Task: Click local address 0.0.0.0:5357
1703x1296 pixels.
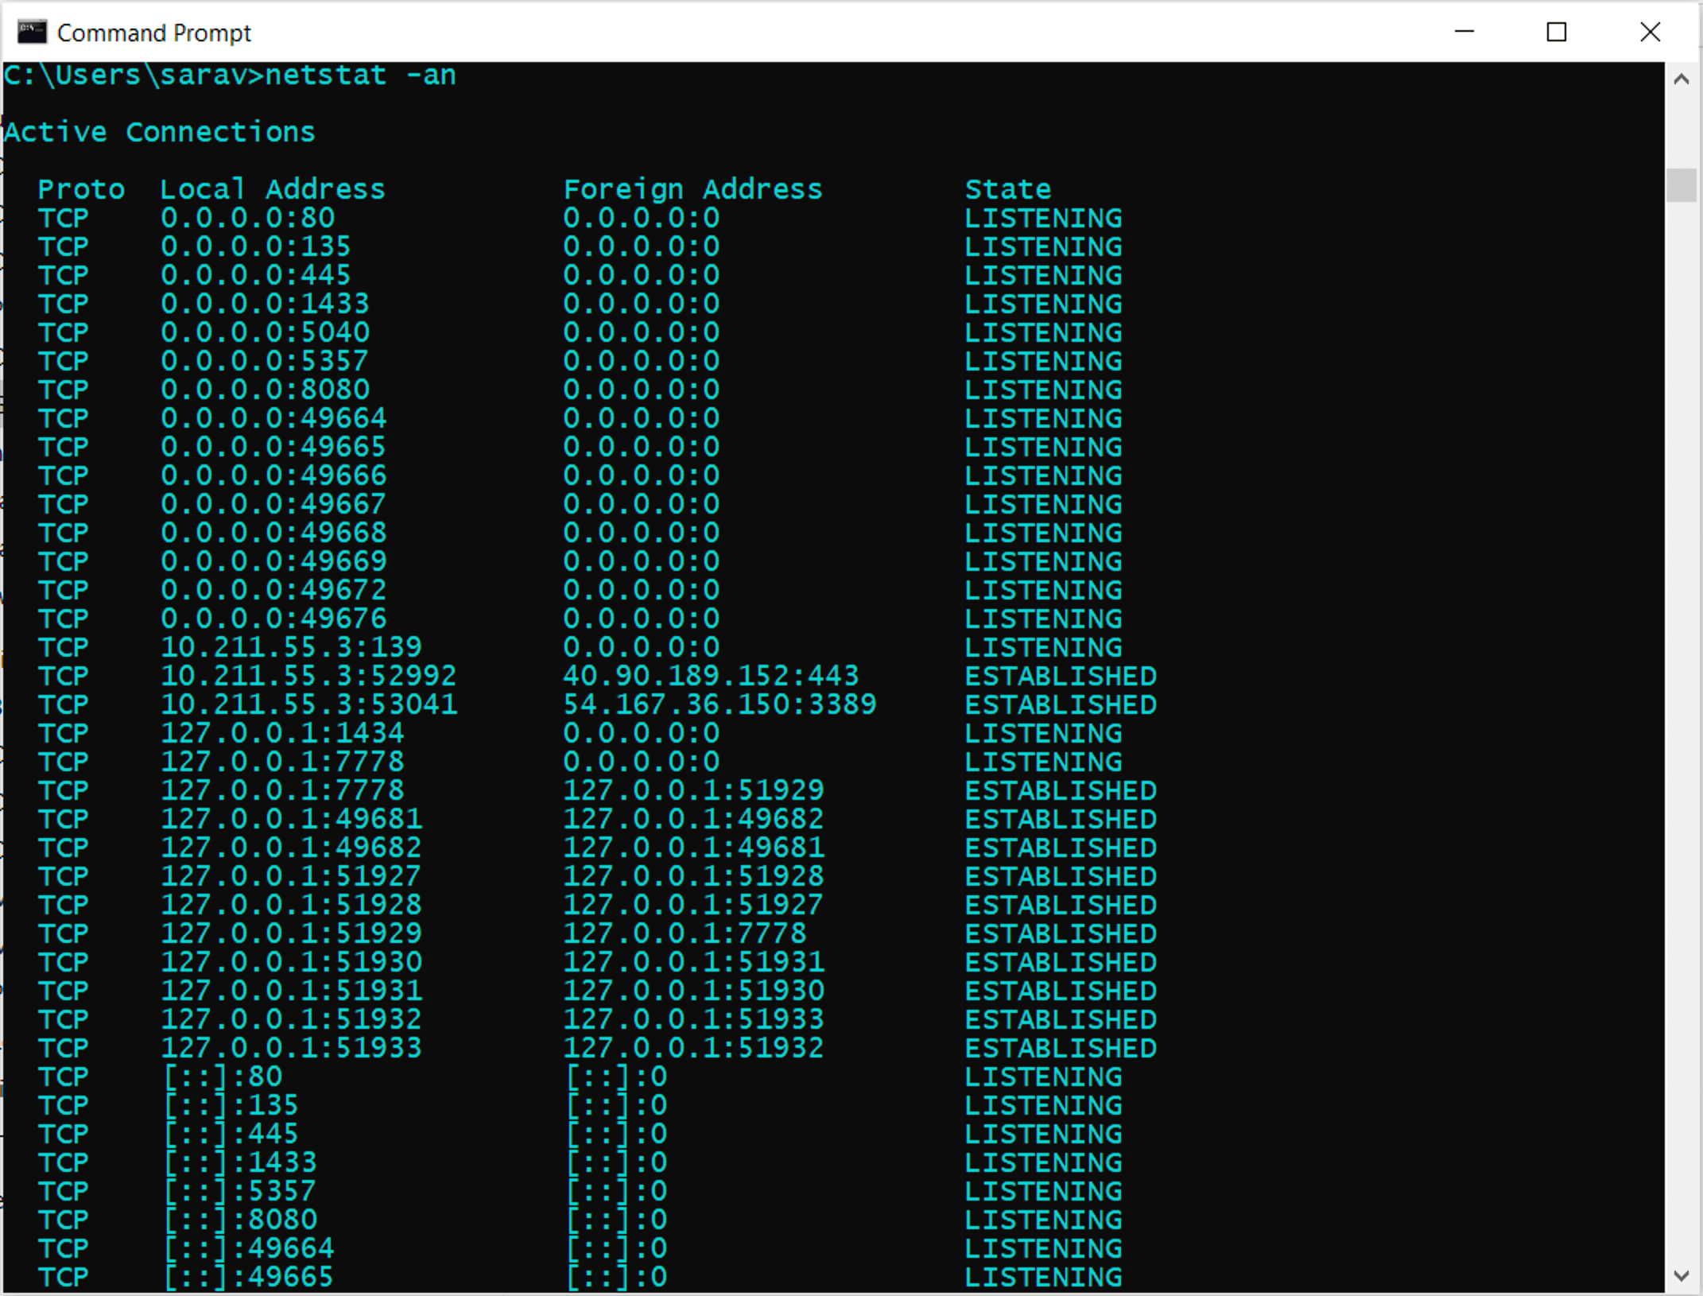Action: click(265, 361)
